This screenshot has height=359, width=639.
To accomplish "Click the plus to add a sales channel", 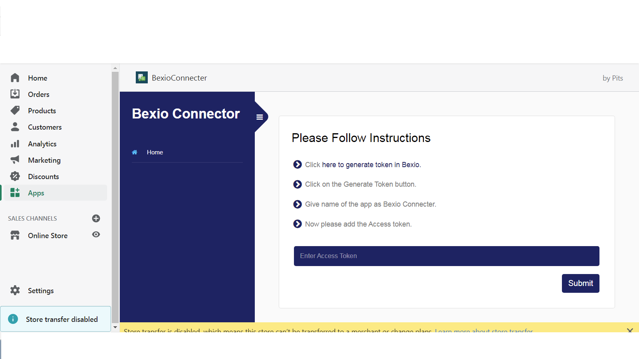I will pyautogui.click(x=96, y=218).
